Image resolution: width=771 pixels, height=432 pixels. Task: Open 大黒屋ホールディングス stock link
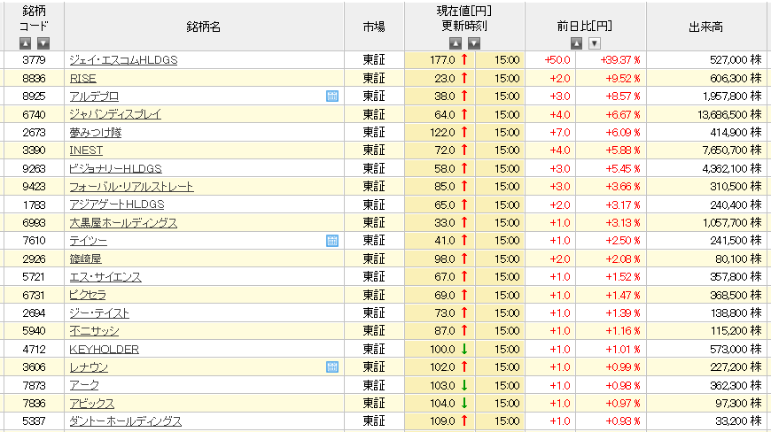(123, 223)
